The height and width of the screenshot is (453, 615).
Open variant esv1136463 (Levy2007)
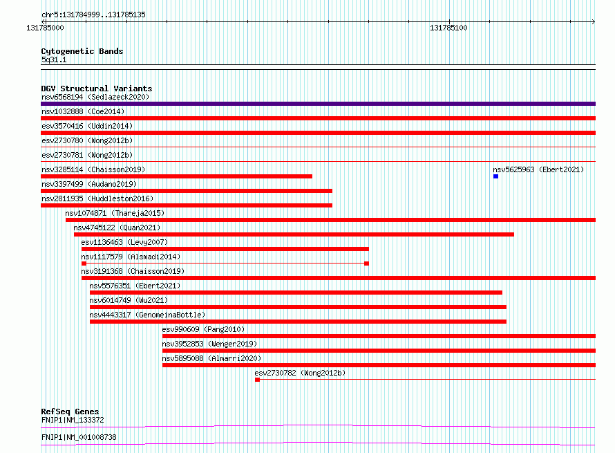pyautogui.click(x=124, y=242)
